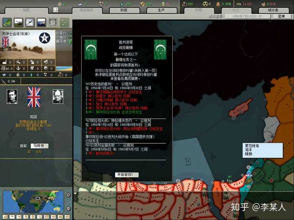294x220 pixels.
Task: Click the Cyprus island on the map
Action: tap(240, 108)
